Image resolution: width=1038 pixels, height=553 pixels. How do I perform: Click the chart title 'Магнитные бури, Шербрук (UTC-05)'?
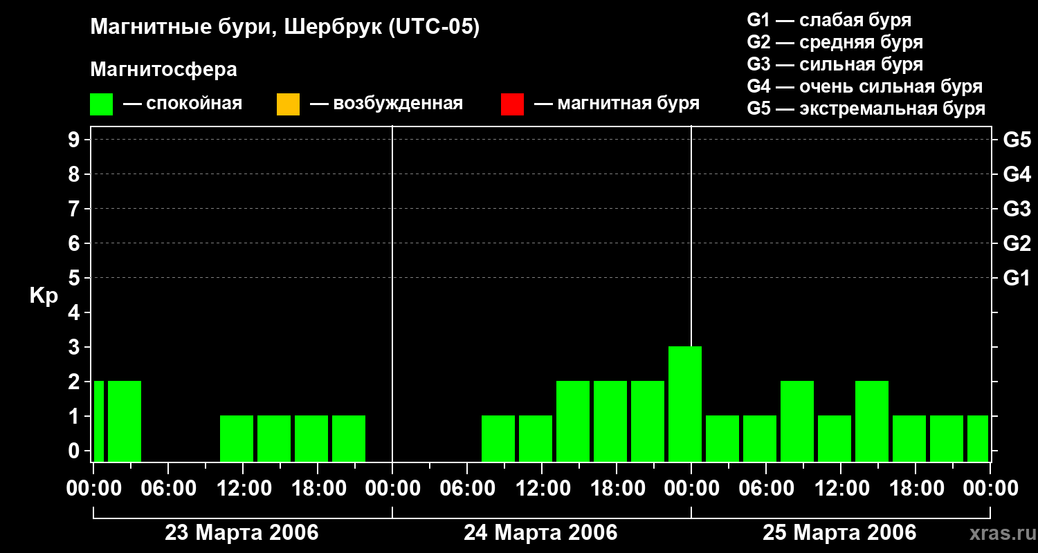point(285,28)
